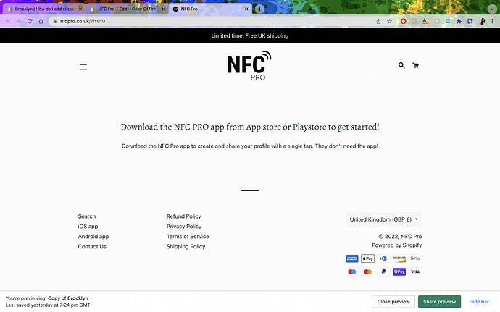Click the Discover payment icon

pos(399,258)
